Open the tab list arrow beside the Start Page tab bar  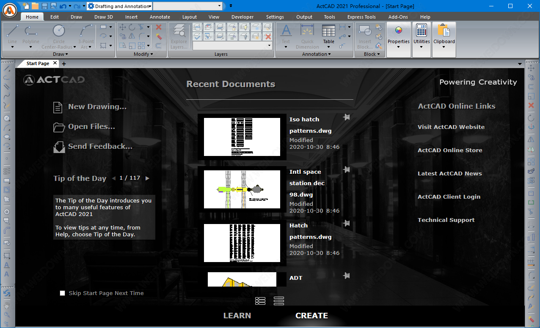click(x=520, y=64)
